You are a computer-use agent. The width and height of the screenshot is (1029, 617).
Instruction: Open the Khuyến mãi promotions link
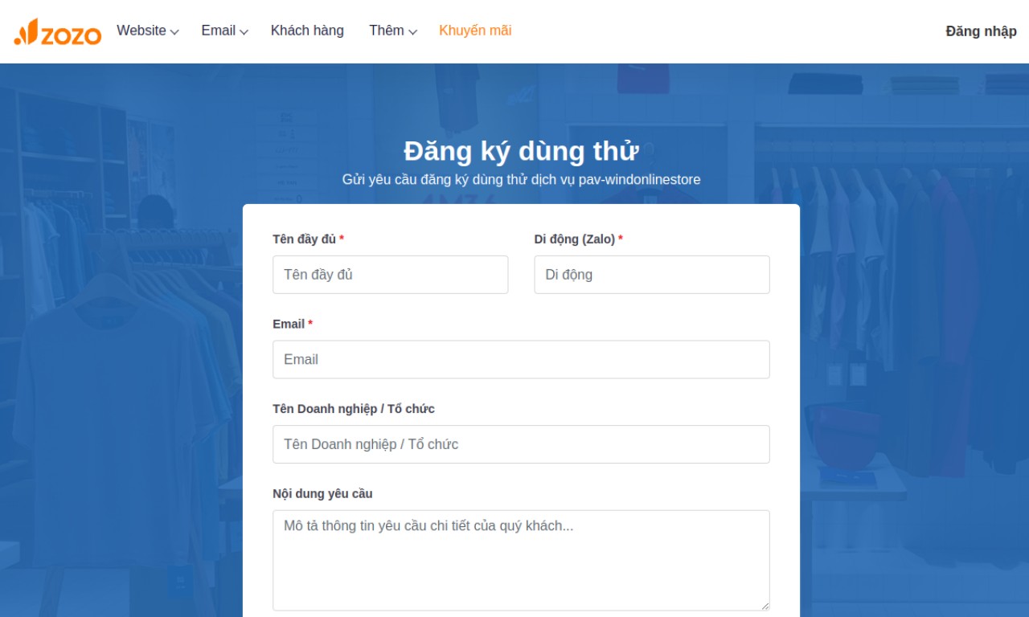pyautogui.click(x=475, y=31)
